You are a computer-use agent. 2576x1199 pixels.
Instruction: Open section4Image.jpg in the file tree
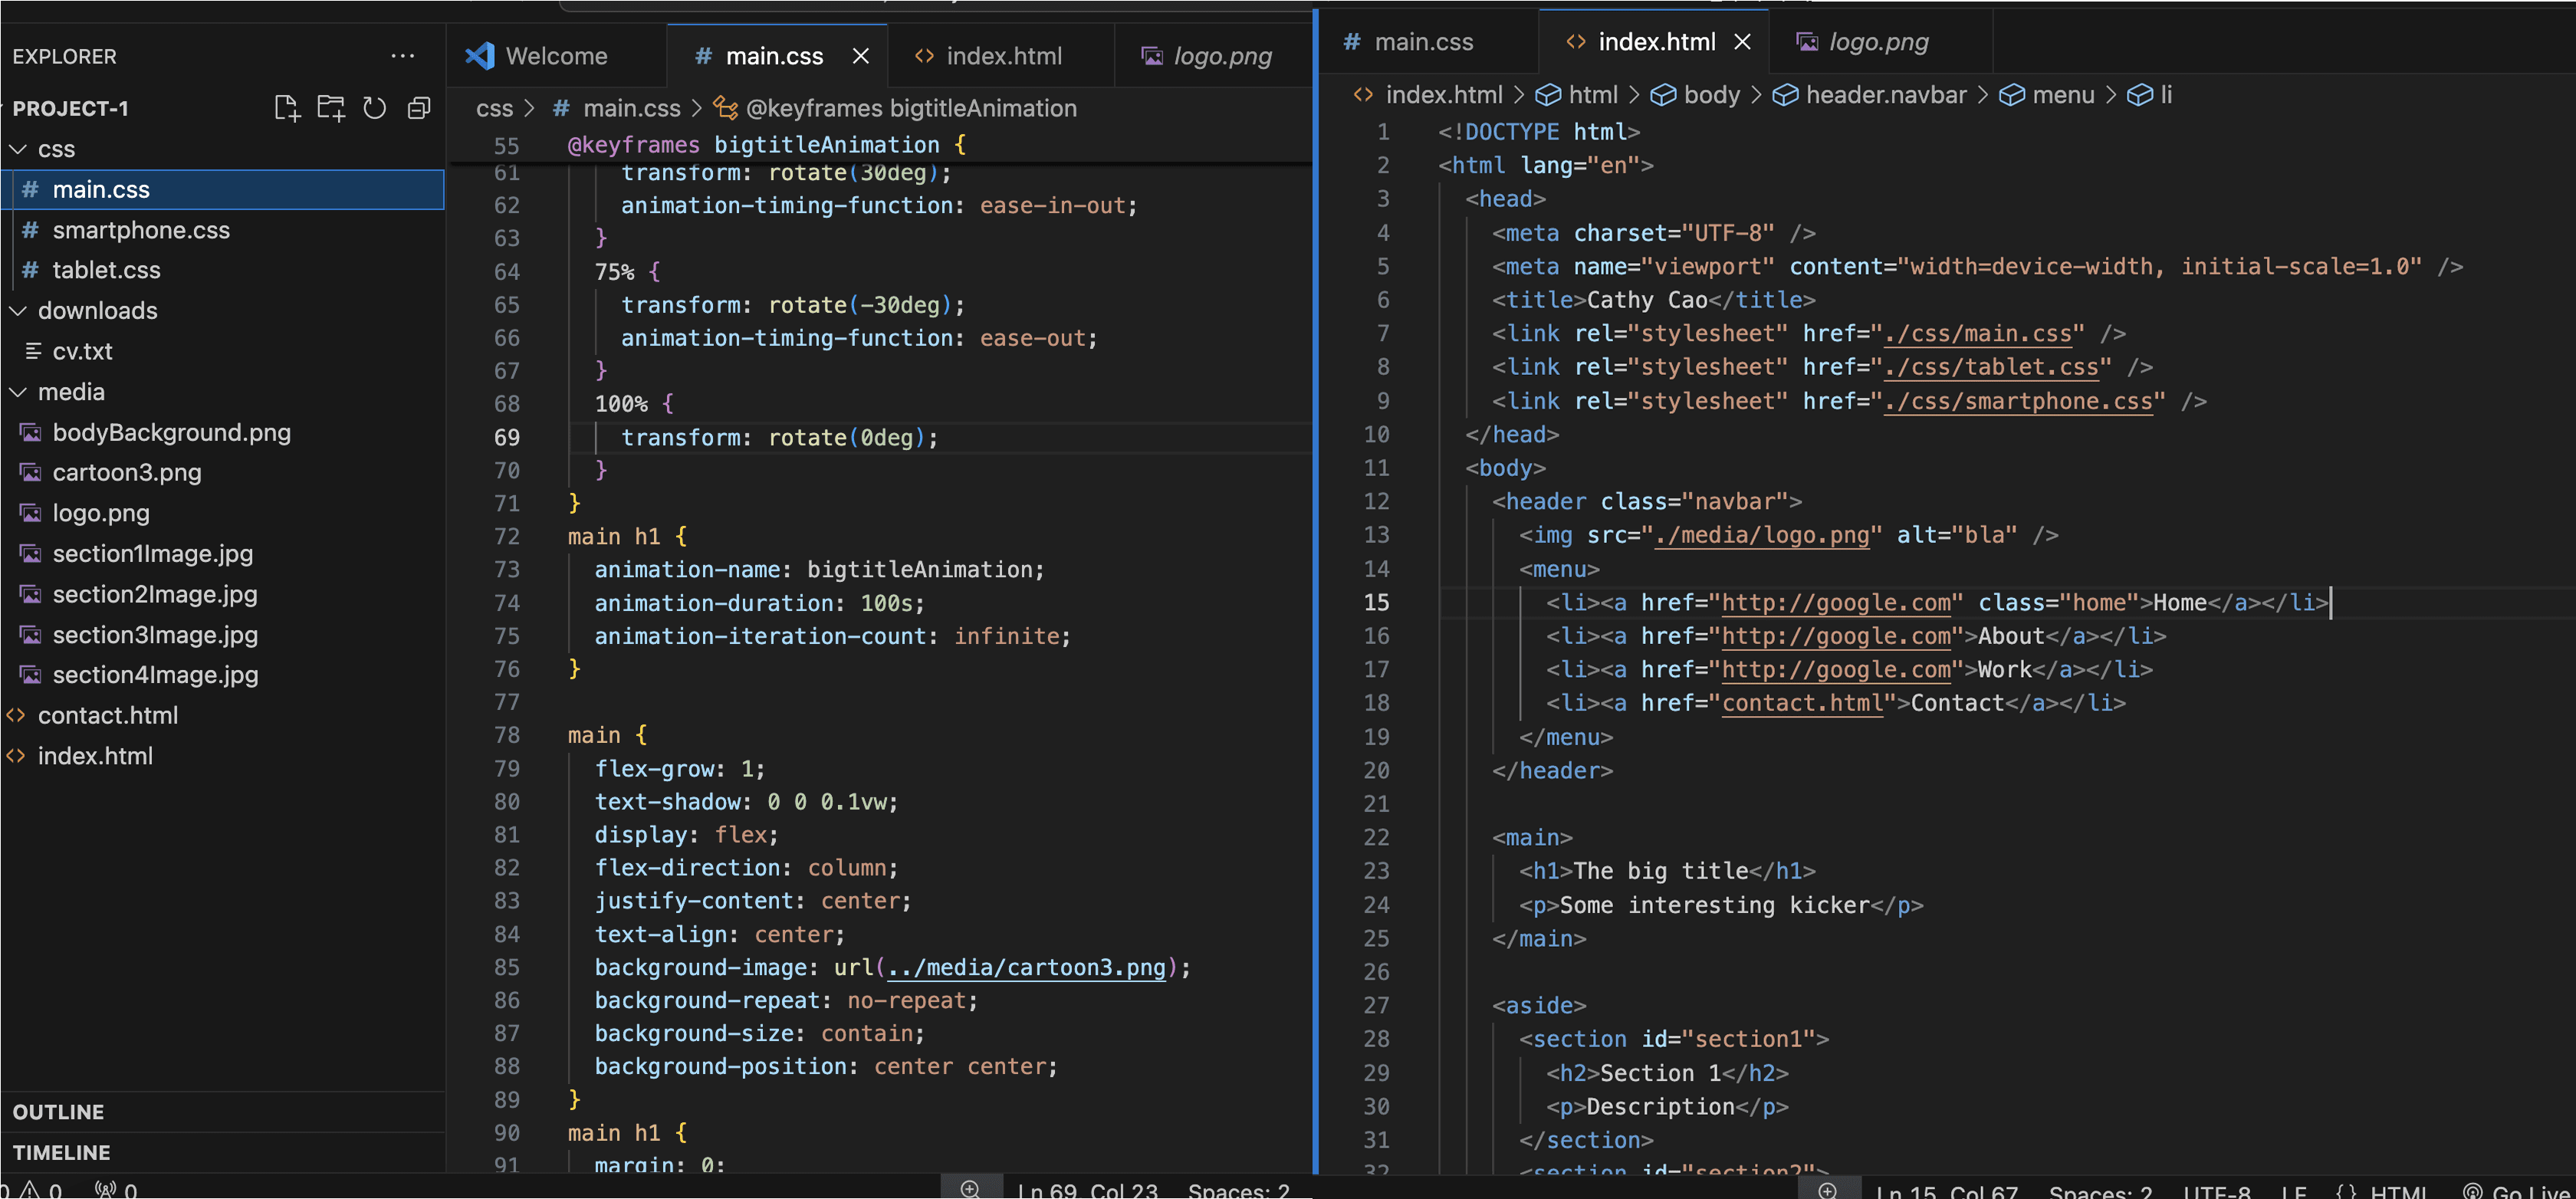222,675
